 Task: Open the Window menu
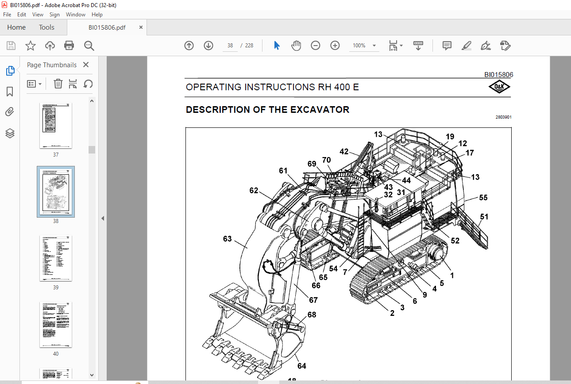click(x=76, y=15)
